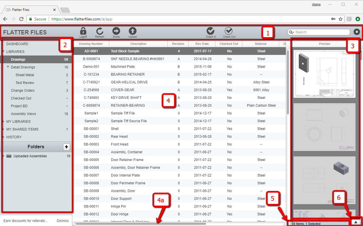363x226 pixels.
Task: Click the green browser extension icon
Action: pyautogui.click(x=358, y=19)
